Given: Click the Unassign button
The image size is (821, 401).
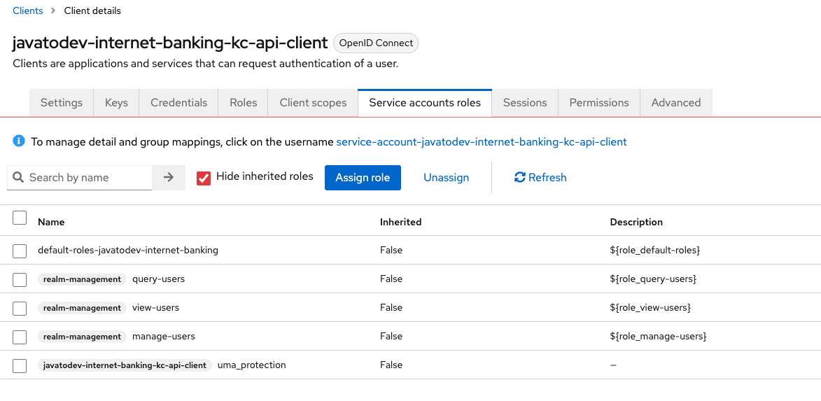Looking at the screenshot, I should pos(446,178).
